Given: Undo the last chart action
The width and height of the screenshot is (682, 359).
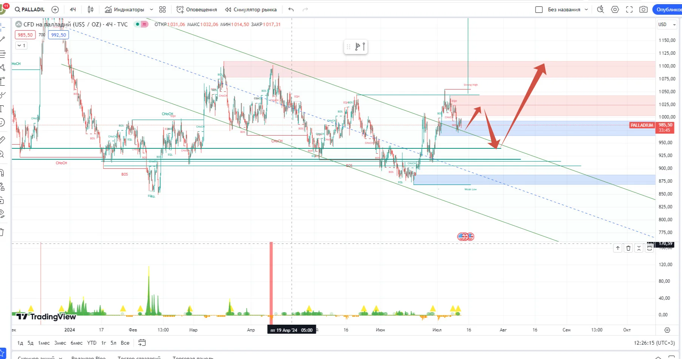Looking at the screenshot, I should pyautogui.click(x=291, y=9).
